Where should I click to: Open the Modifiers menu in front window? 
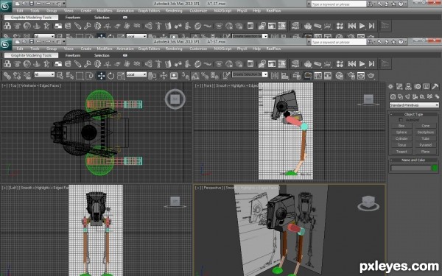[105, 49]
